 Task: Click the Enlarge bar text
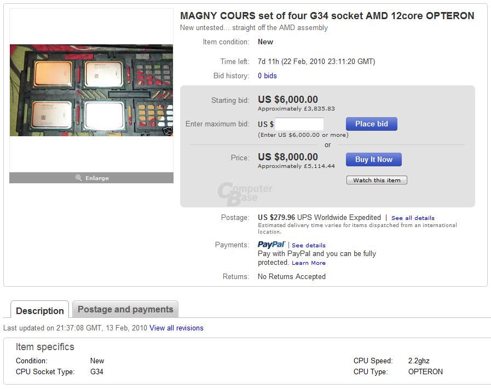pyautogui.click(x=97, y=178)
